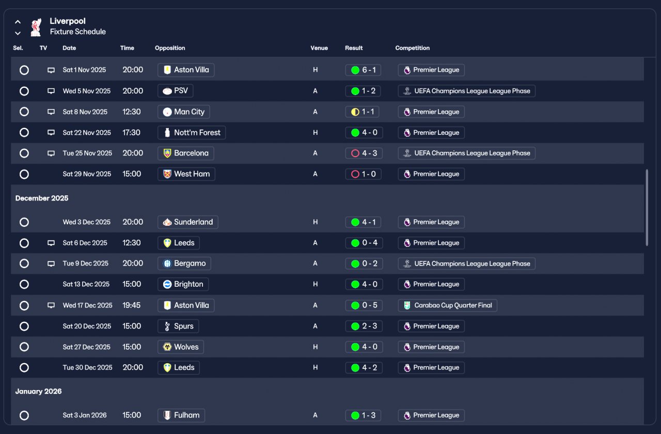This screenshot has height=434, width=661.
Task: Click the Liverpool club crest icon
Action: pyautogui.click(x=36, y=27)
